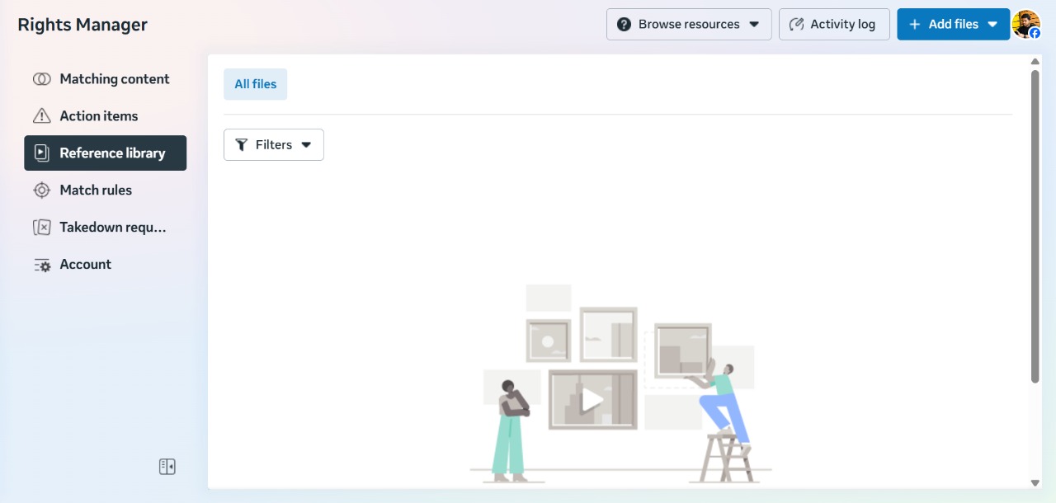Click the scroll down arrow

coord(1035,482)
